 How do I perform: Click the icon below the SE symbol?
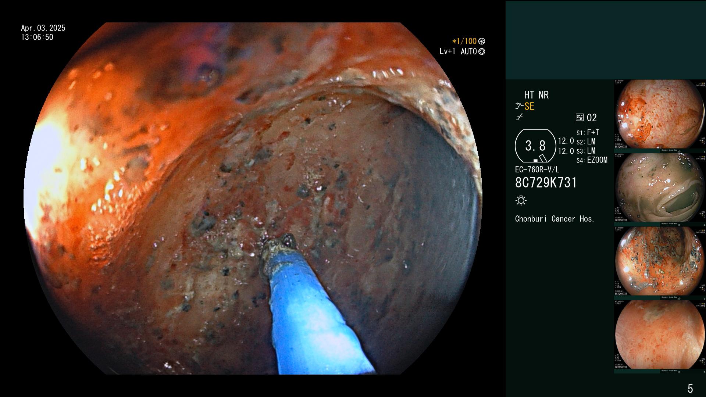click(x=519, y=118)
